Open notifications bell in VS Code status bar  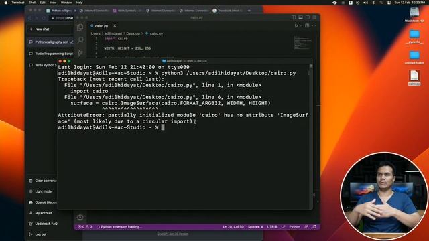click(x=314, y=227)
